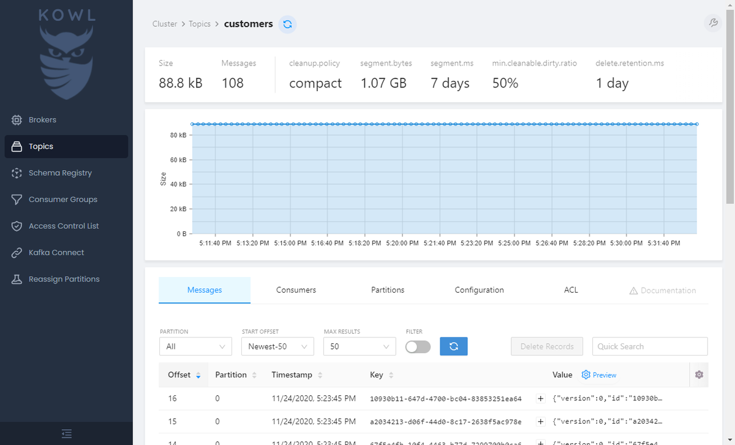Switch to the Partitions tab

pos(388,290)
